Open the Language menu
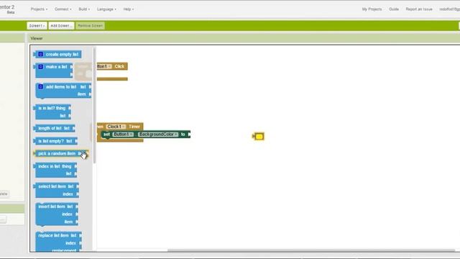Screen dimensions: 460x259 click(x=106, y=9)
